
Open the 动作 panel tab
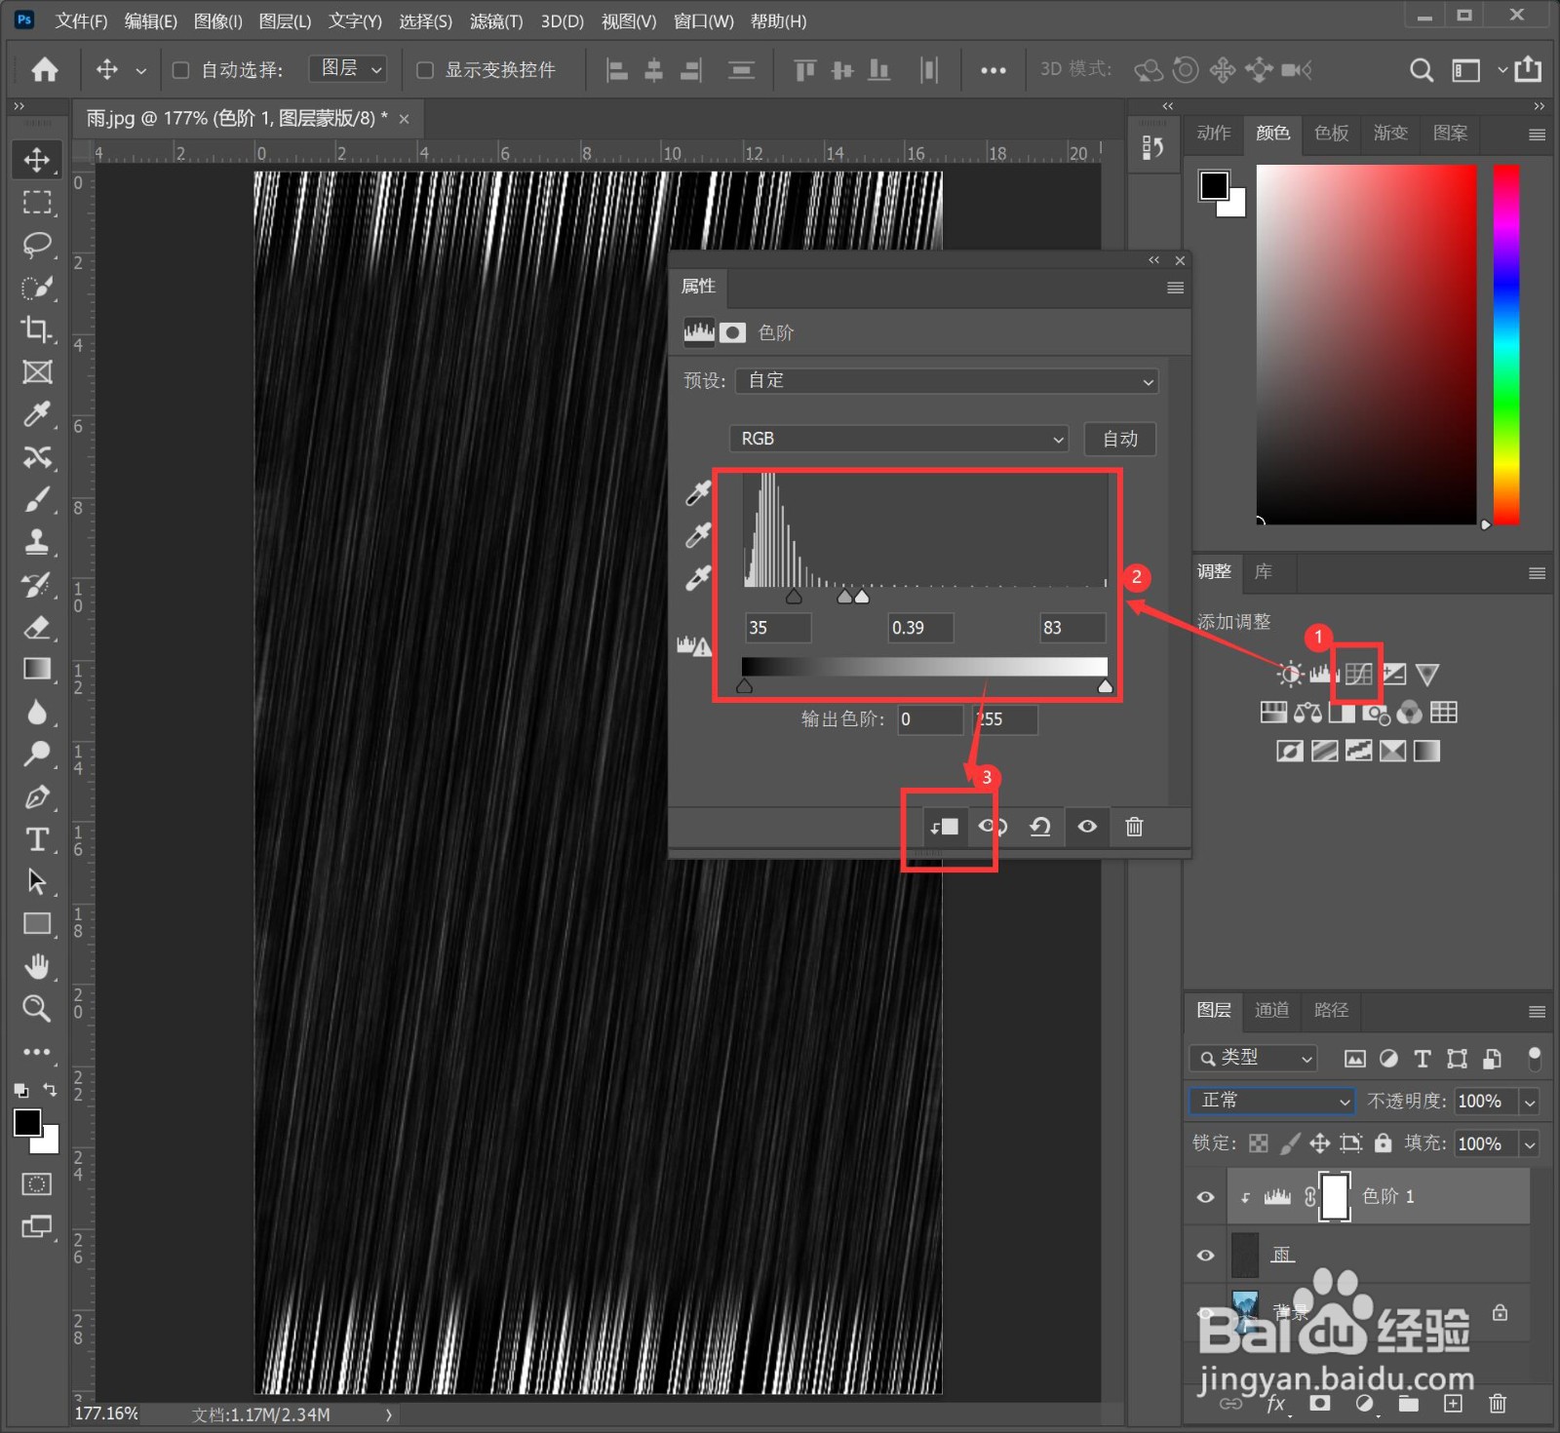click(1214, 134)
